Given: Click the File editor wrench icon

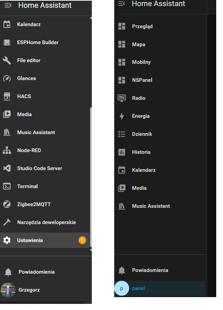Looking at the screenshot, I should pyautogui.click(x=7, y=60).
